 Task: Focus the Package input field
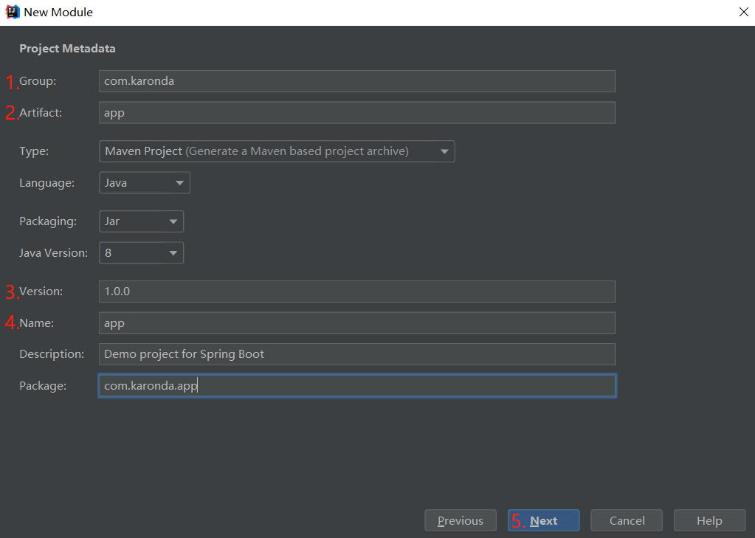point(356,386)
